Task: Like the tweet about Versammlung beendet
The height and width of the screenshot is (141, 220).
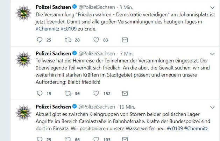Action: point(96,40)
